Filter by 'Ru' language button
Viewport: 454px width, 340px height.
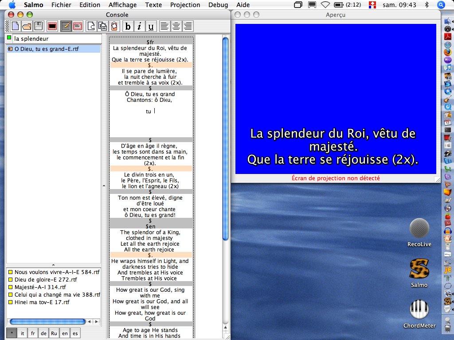tap(54, 333)
